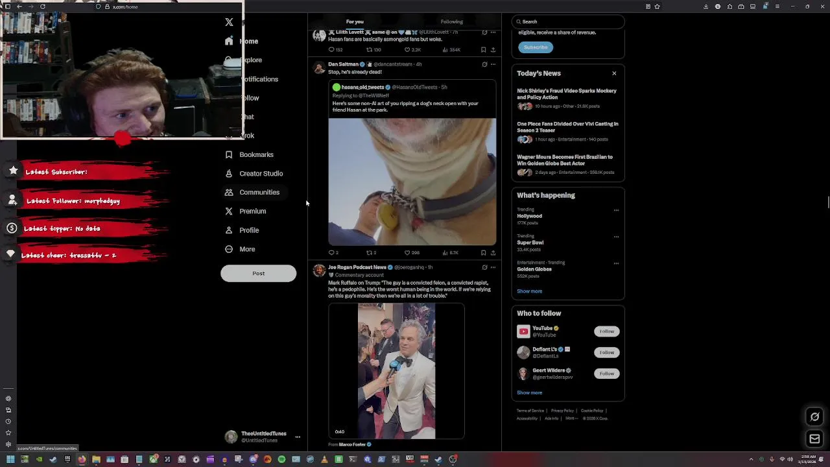The height and width of the screenshot is (467, 830).
Task: Open the Grok floating button
Action: coord(815,417)
